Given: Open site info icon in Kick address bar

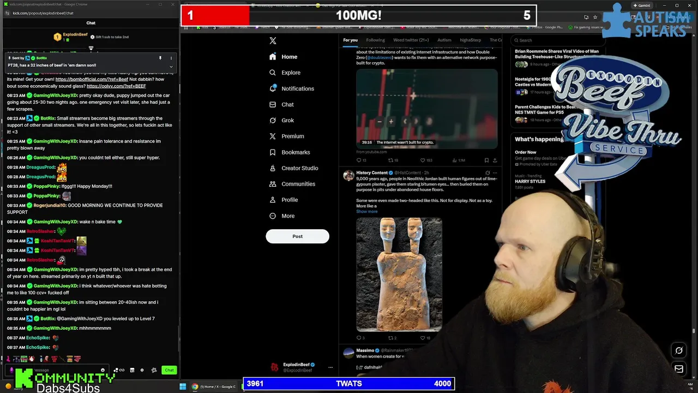Looking at the screenshot, I should (x=8, y=13).
